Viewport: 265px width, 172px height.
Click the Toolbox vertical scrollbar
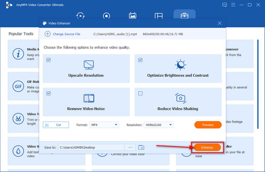(258, 84)
